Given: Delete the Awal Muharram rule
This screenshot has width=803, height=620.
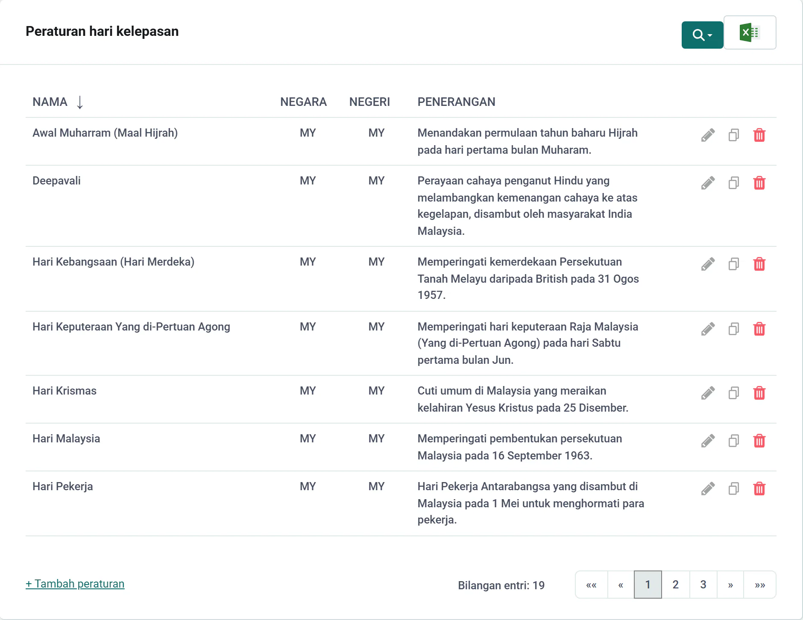Looking at the screenshot, I should [x=759, y=135].
